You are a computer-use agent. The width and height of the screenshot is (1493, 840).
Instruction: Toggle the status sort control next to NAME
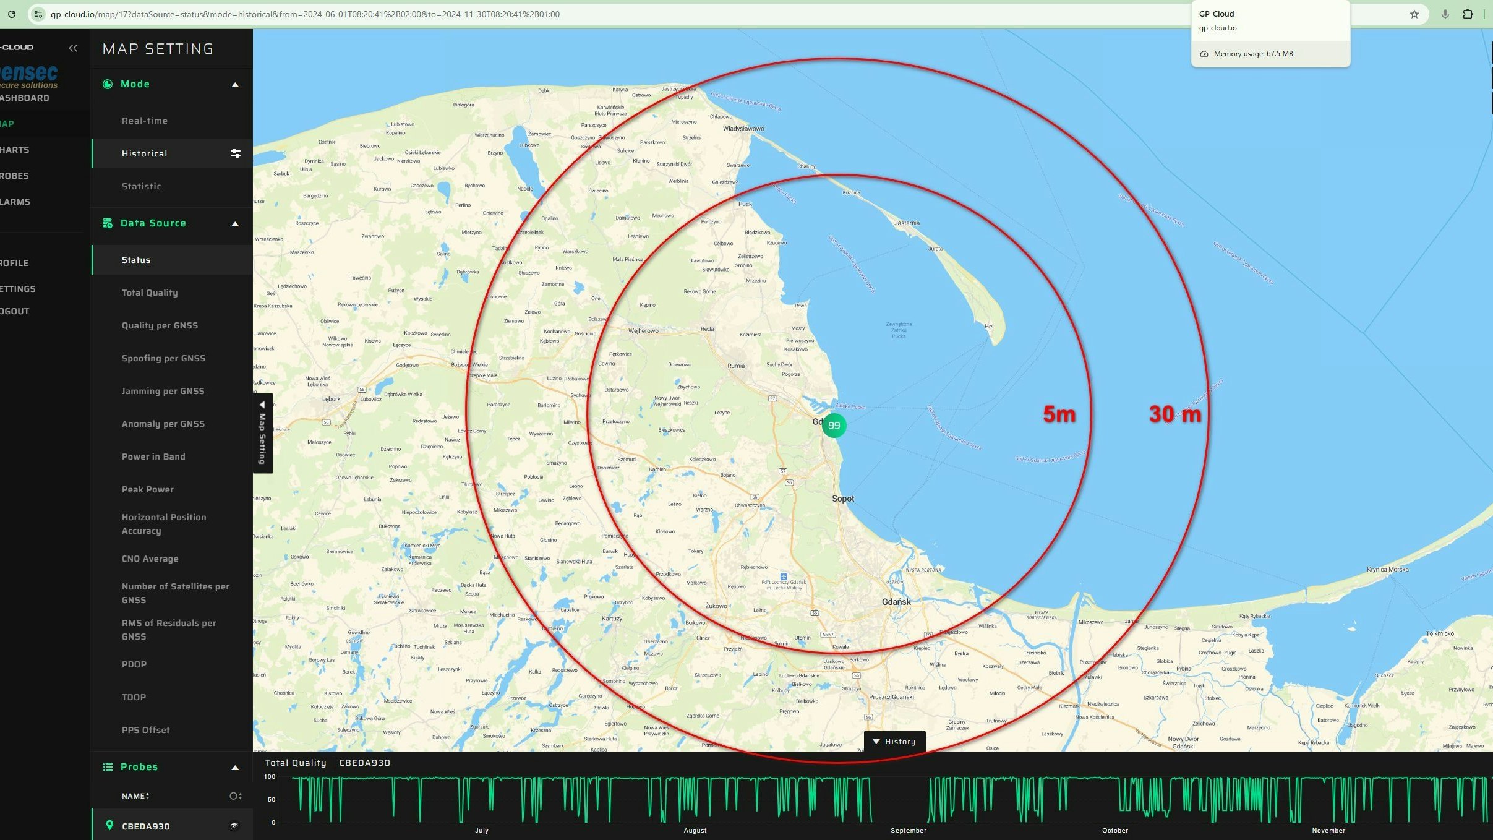(234, 796)
